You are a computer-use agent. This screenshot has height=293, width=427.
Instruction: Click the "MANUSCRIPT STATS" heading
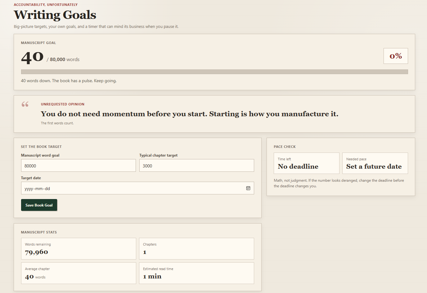39,232
